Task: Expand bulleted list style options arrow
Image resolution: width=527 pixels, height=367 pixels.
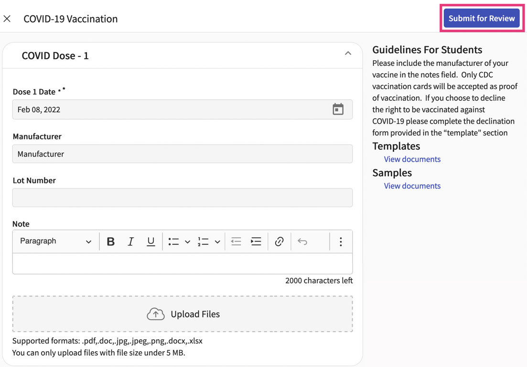Action: 187,242
